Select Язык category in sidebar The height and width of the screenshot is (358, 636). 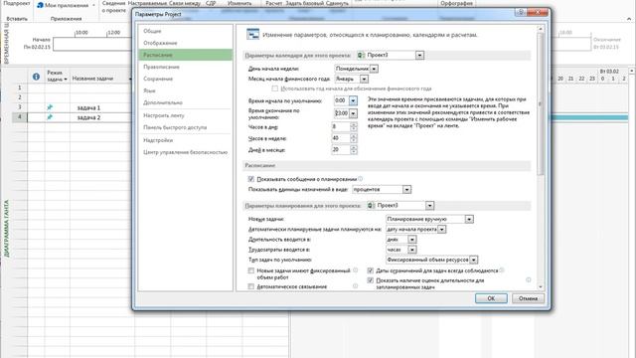(x=186, y=90)
